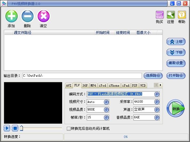Minimize the F4V视频转换器 window
Viewport: 190px width, 142px height.
tap(172, 3)
